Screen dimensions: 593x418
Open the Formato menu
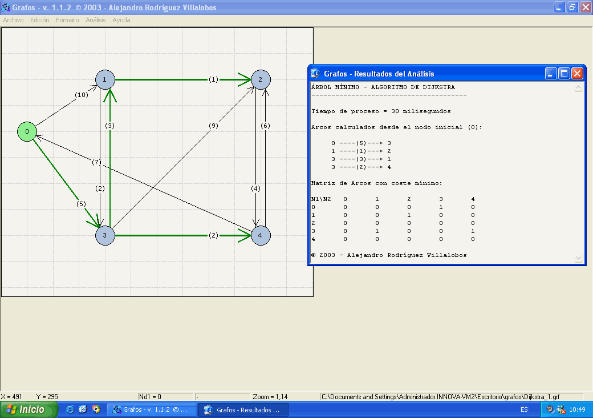tap(67, 20)
